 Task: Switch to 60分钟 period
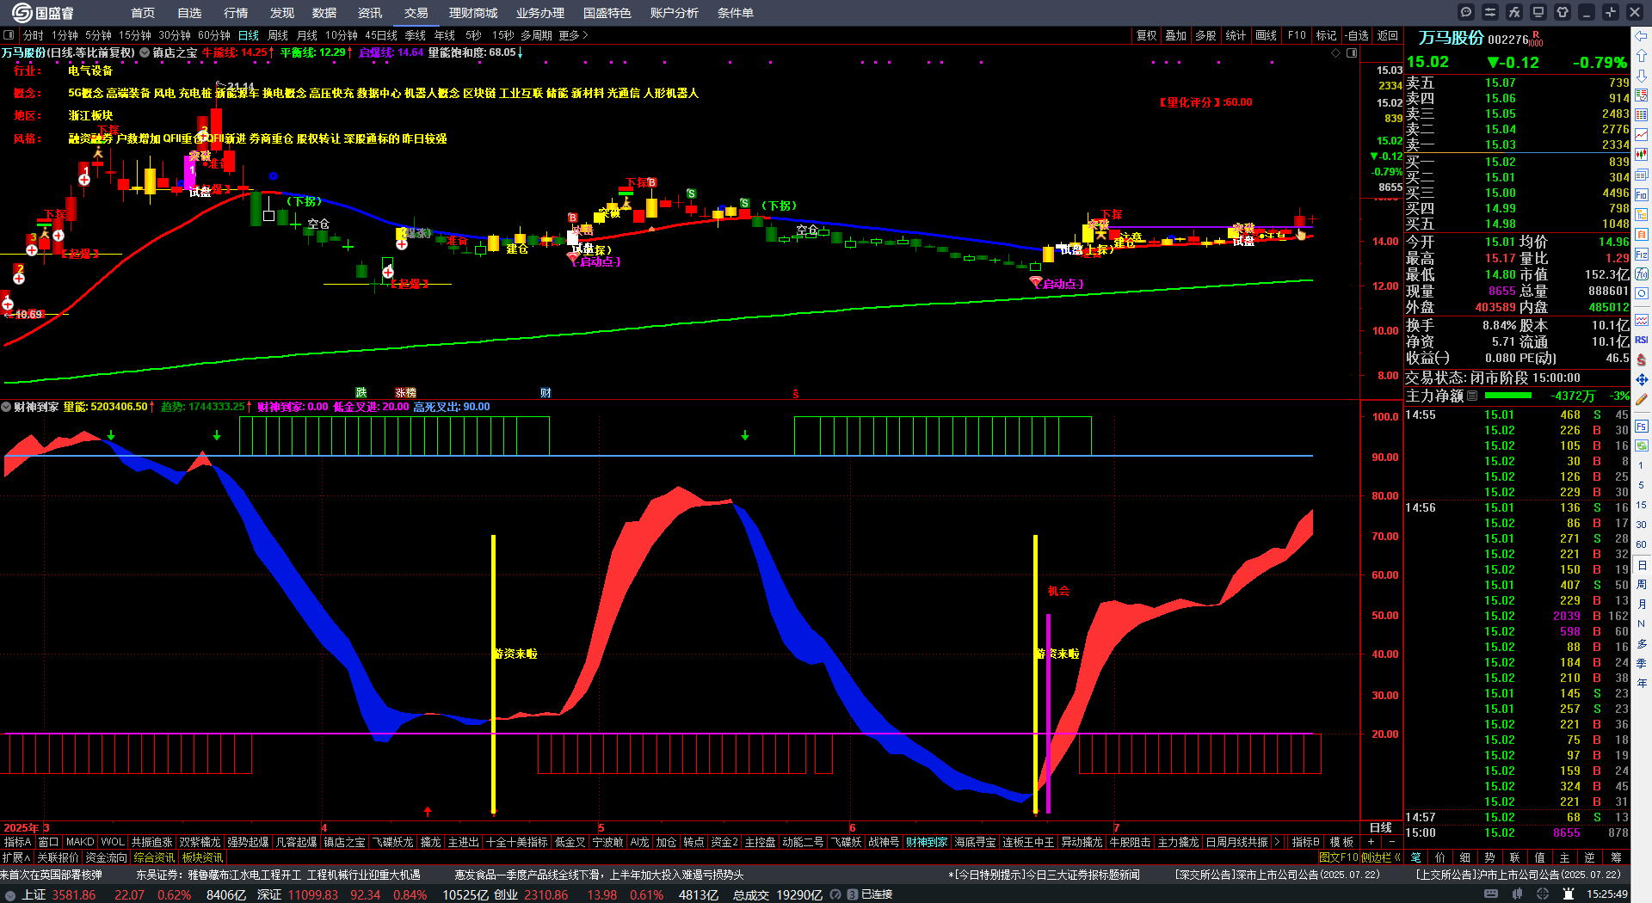(214, 35)
